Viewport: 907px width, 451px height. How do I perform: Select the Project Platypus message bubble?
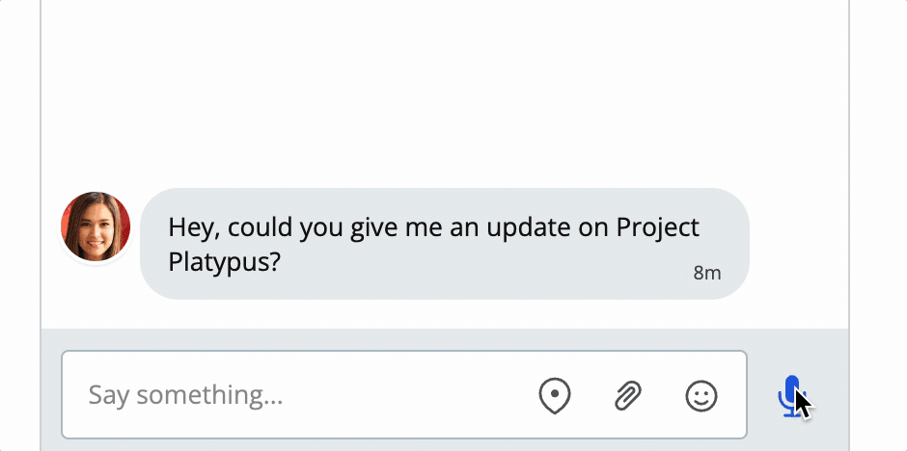444,244
